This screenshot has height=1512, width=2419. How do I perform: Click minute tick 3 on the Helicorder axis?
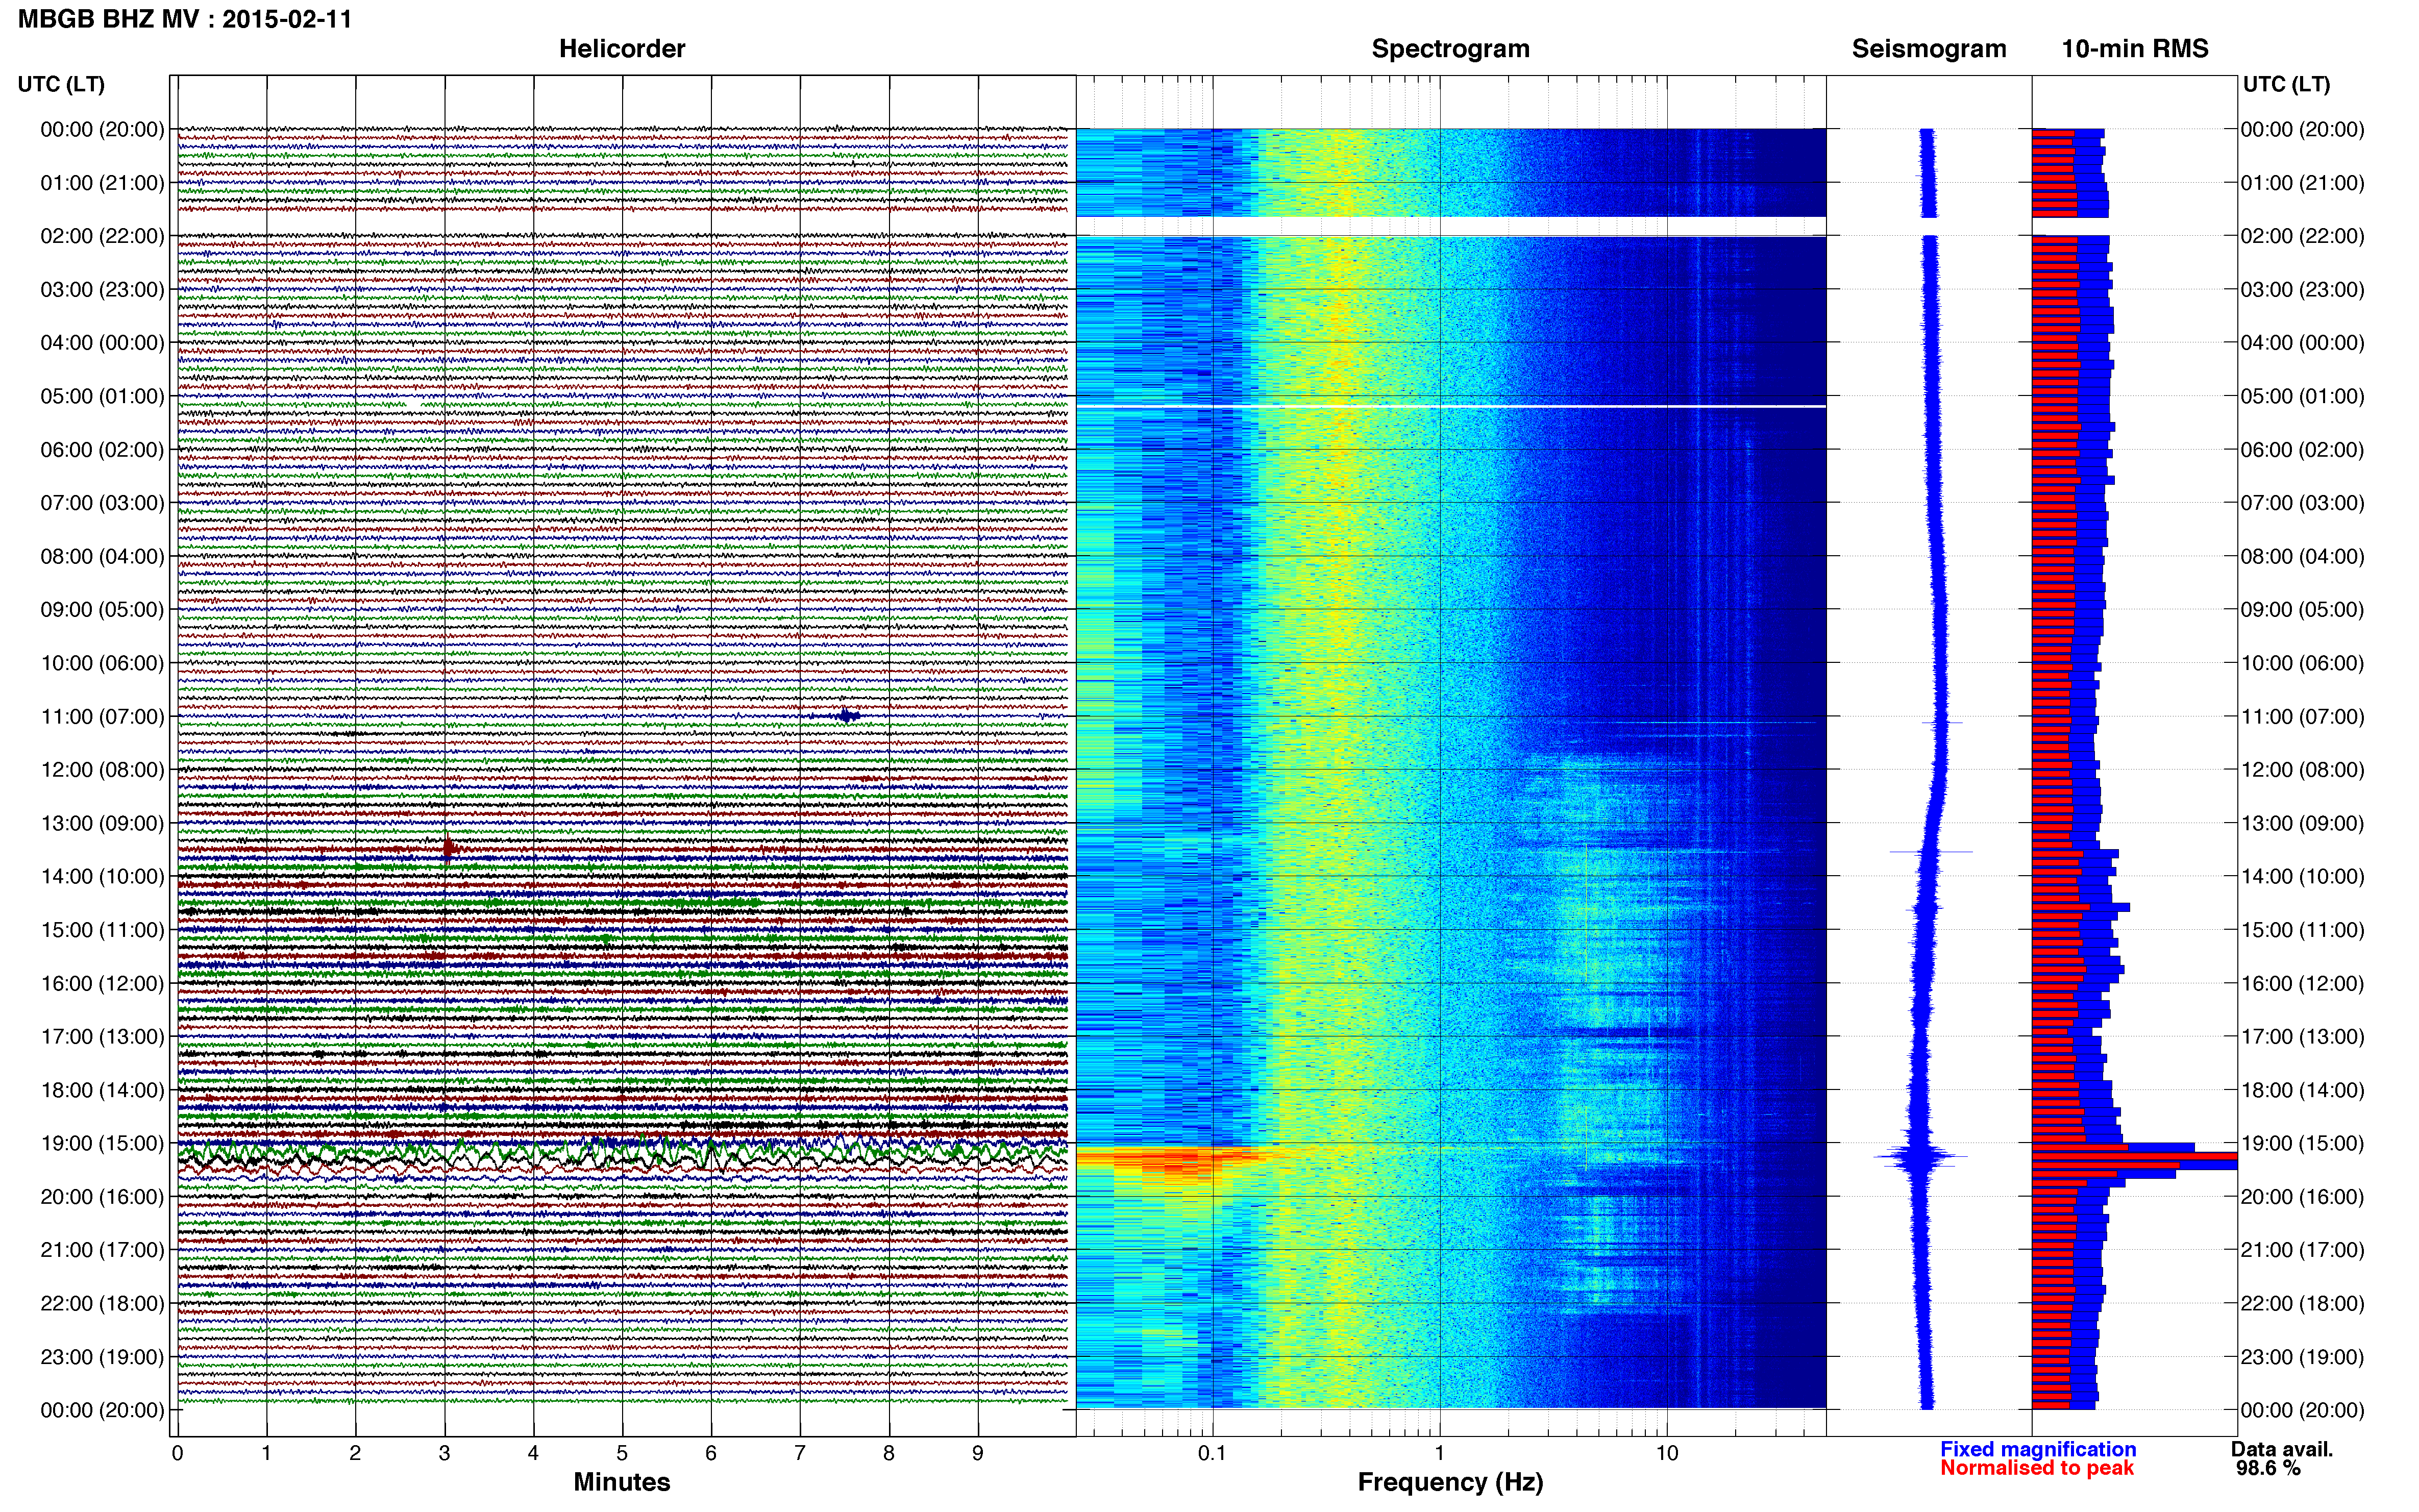point(444,1453)
